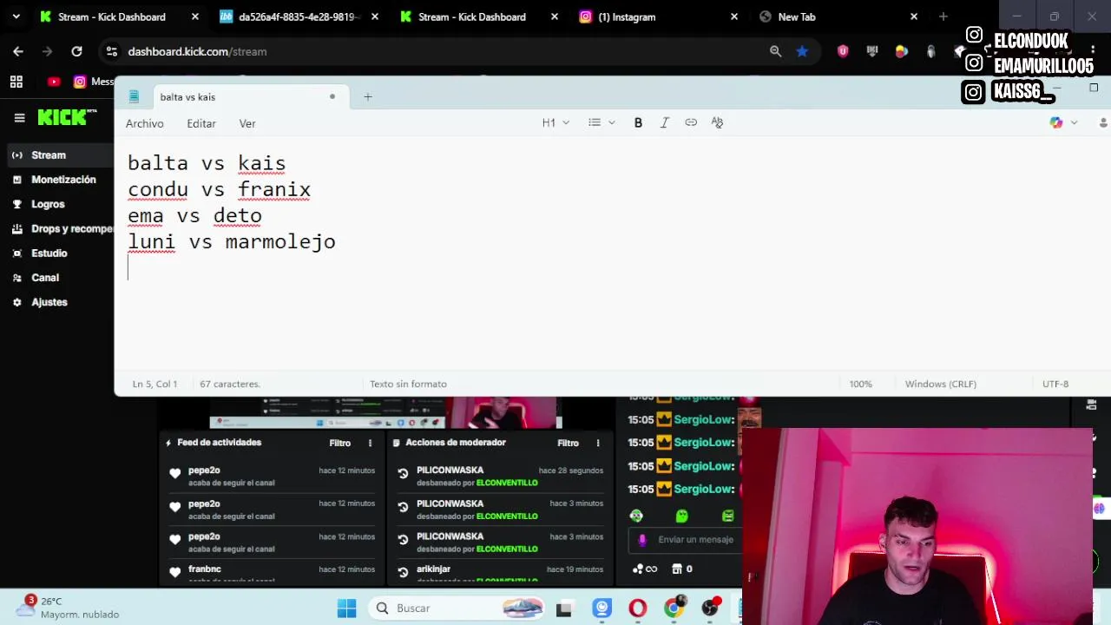Open Acciones de moderador three-dot menu

[x=598, y=443]
